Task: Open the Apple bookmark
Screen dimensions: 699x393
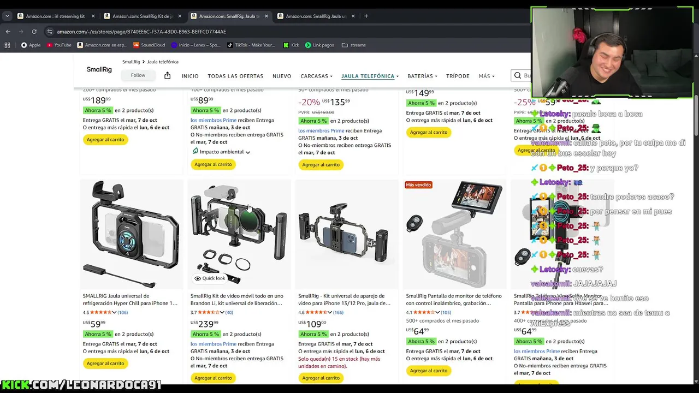Action: [31, 45]
